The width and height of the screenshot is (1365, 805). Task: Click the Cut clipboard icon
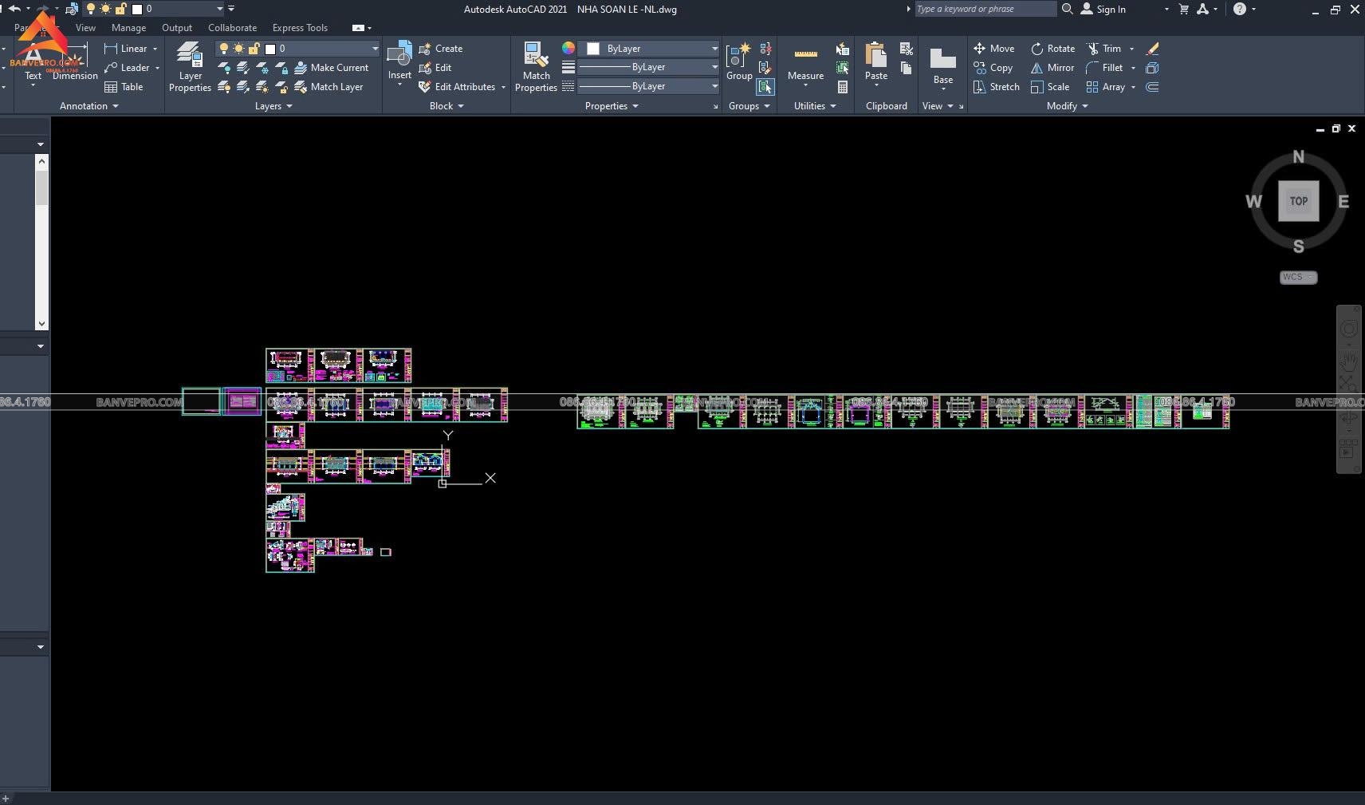coord(906,49)
